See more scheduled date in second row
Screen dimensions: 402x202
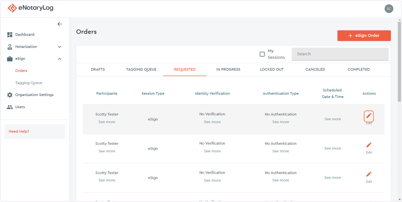333,148
